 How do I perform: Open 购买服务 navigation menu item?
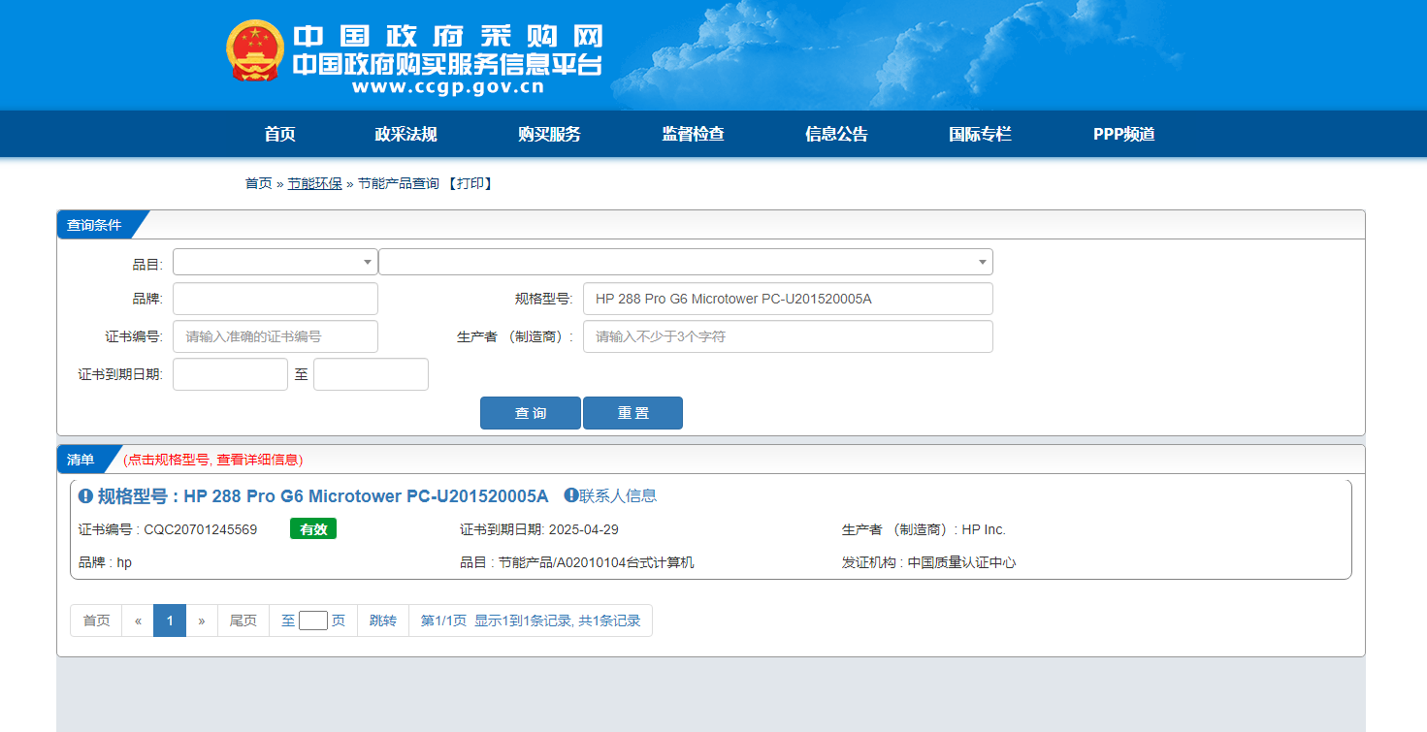tap(549, 134)
